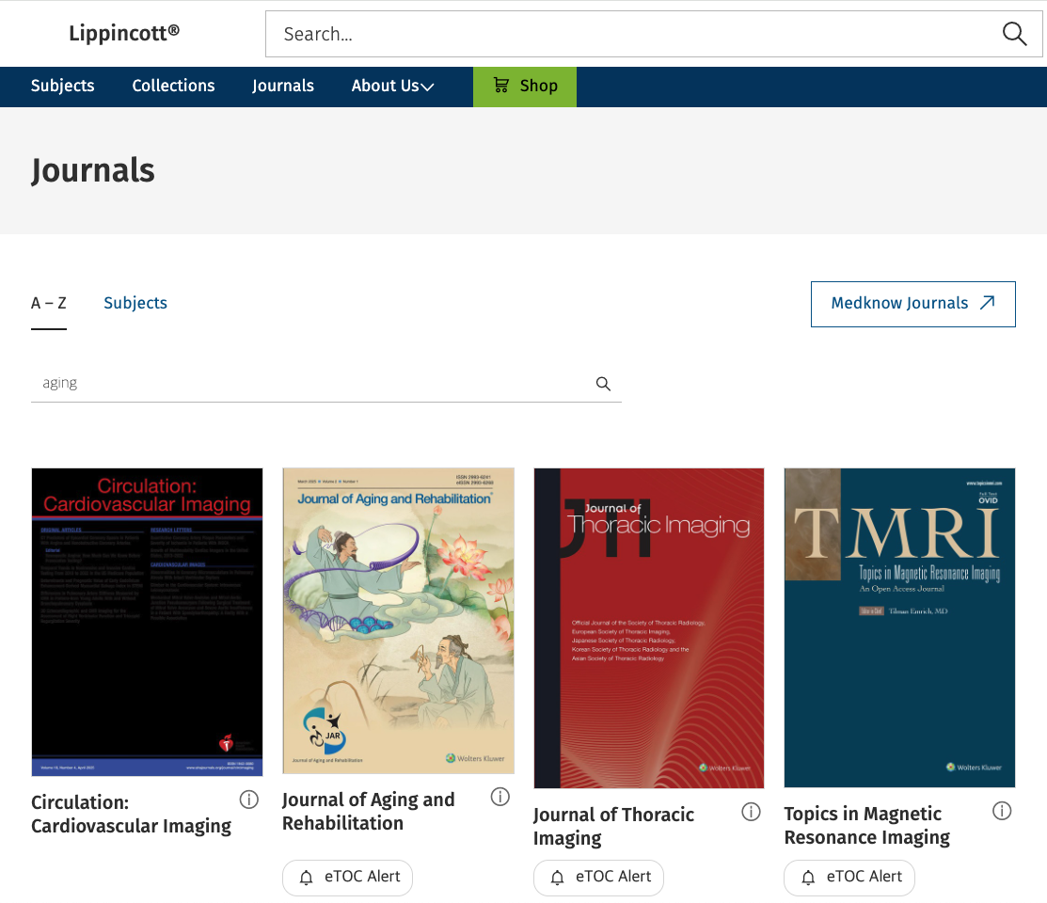Open the TMRI journal cover thumbnail
This screenshot has height=903, width=1047.
[899, 627]
